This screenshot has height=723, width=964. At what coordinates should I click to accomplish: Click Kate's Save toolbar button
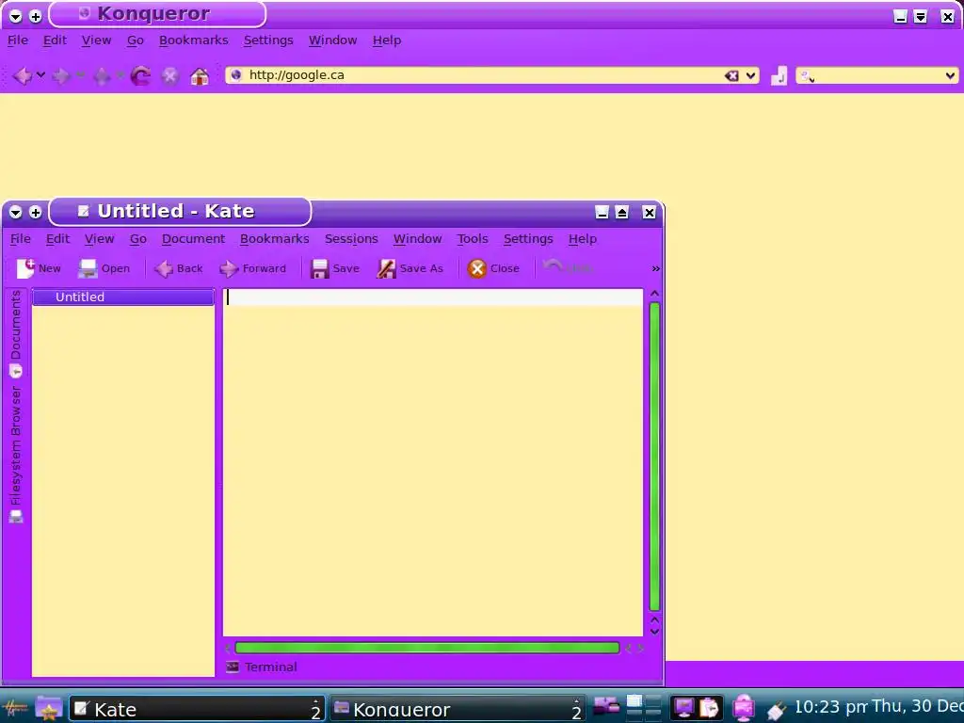pyautogui.click(x=335, y=268)
